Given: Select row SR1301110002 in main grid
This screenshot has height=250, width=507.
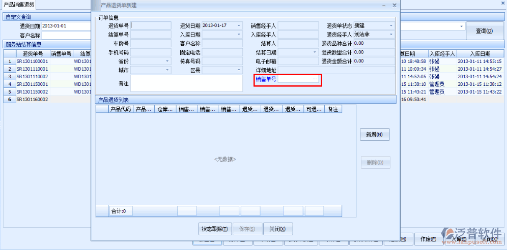Looking at the screenshot, I should coord(33,76).
